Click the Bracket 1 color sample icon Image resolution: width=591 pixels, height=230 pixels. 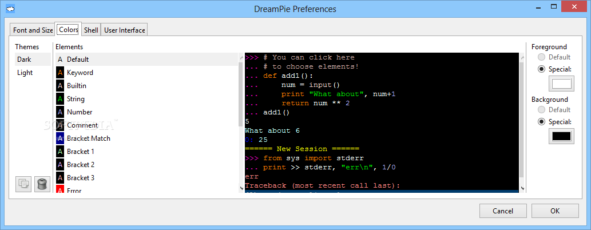tap(60, 152)
